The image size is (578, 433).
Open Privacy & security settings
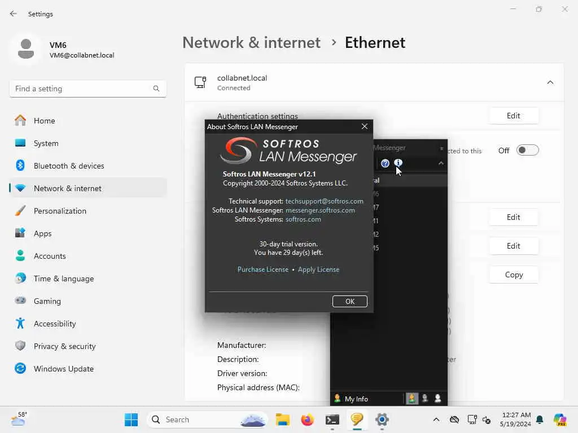87,346
